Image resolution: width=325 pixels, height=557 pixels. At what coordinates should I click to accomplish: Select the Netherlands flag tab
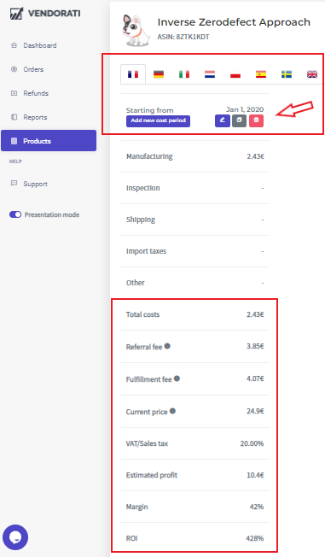210,74
